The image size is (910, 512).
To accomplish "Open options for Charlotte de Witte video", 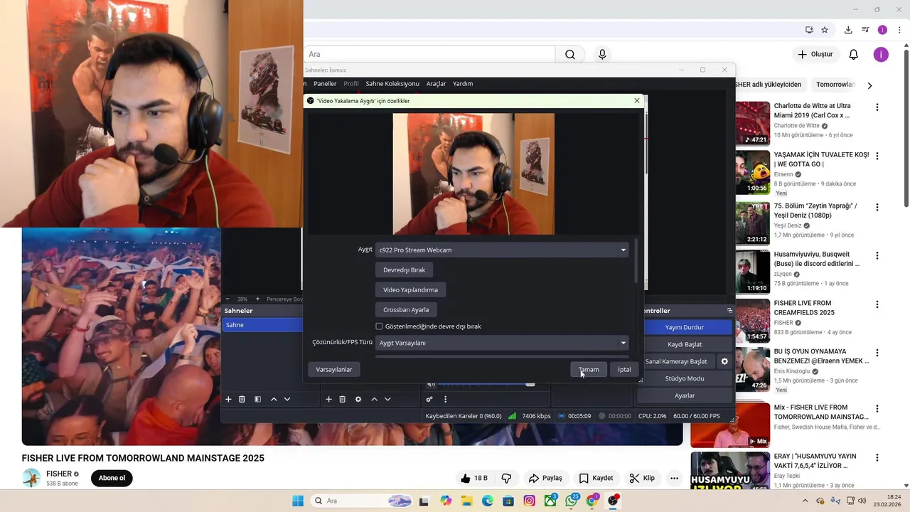I will (877, 107).
